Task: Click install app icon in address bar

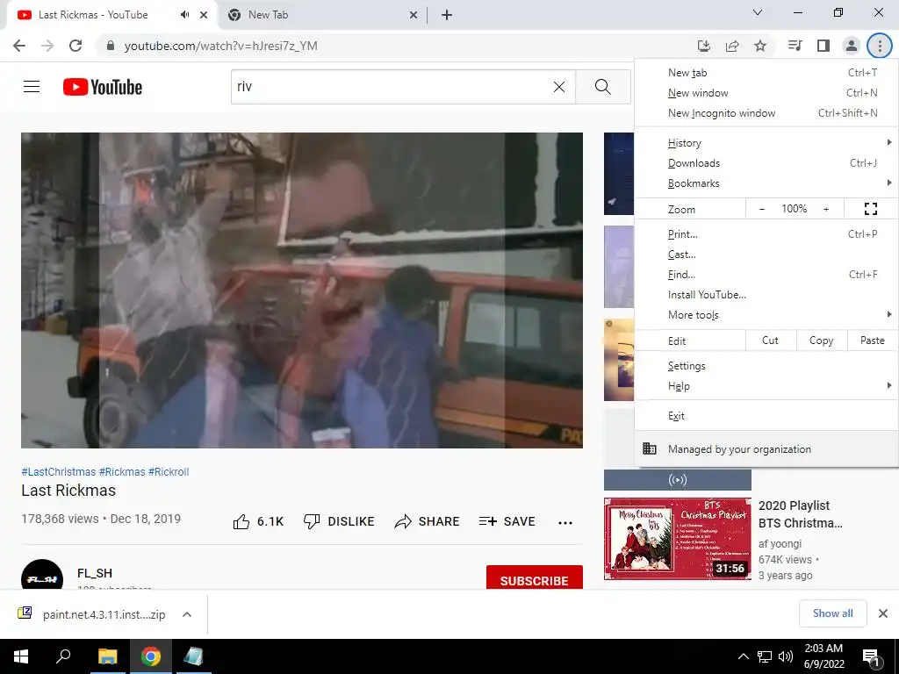Action: point(703,46)
